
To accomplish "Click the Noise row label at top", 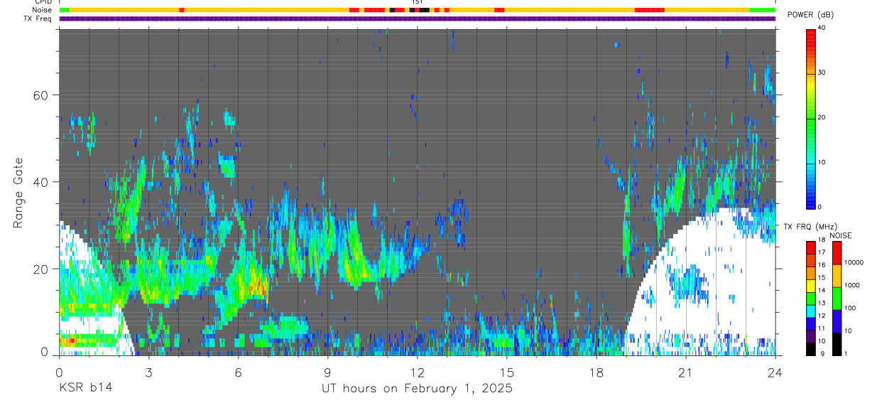I will [x=43, y=10].
